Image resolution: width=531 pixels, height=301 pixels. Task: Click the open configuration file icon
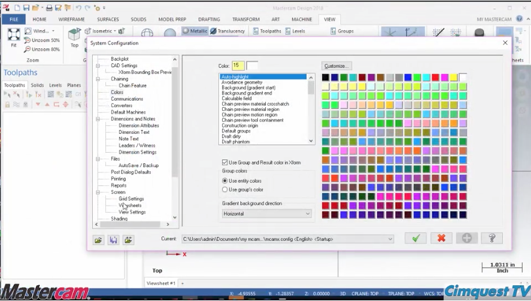coord(99,240)
